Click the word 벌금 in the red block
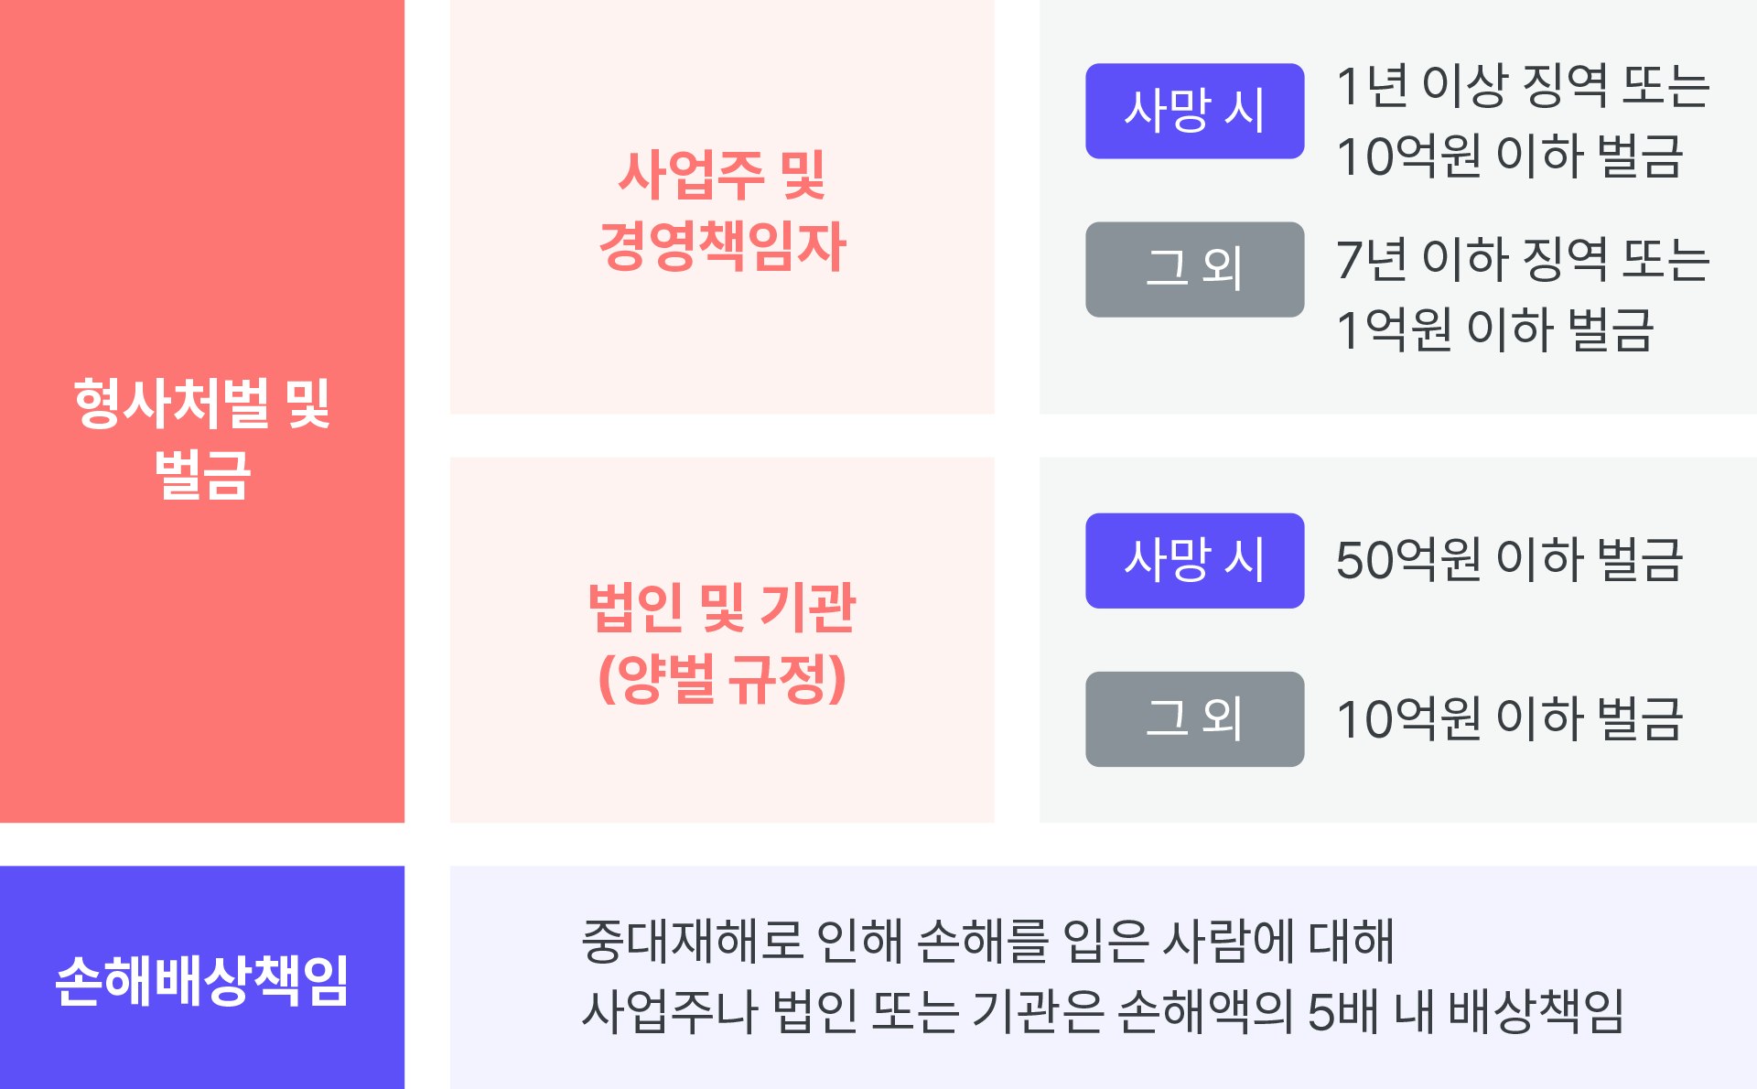This screenshot has width=1757, height=1089. point(202,474)
